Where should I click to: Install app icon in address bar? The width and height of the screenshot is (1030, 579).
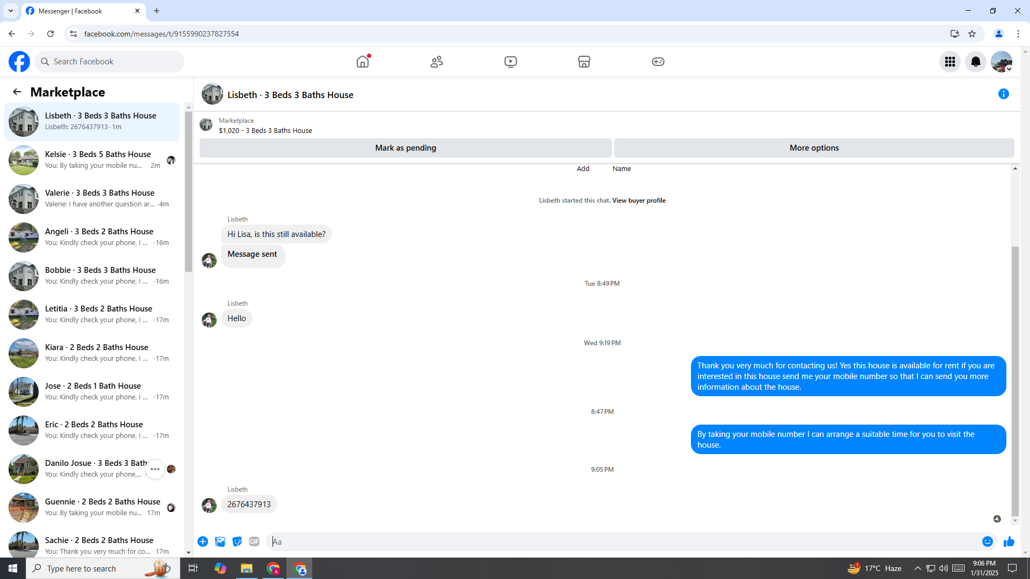(955, 34)
